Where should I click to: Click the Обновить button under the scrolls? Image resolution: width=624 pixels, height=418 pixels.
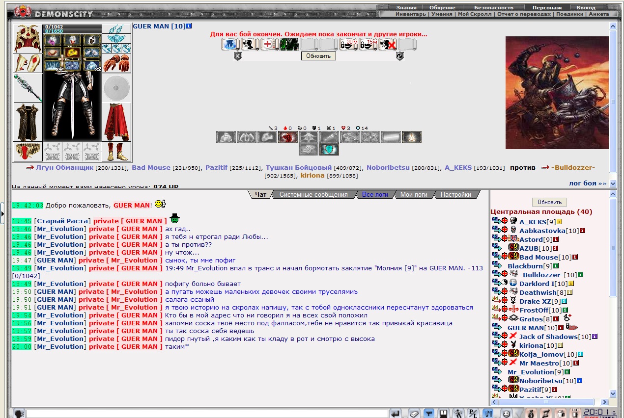(319, 56)
